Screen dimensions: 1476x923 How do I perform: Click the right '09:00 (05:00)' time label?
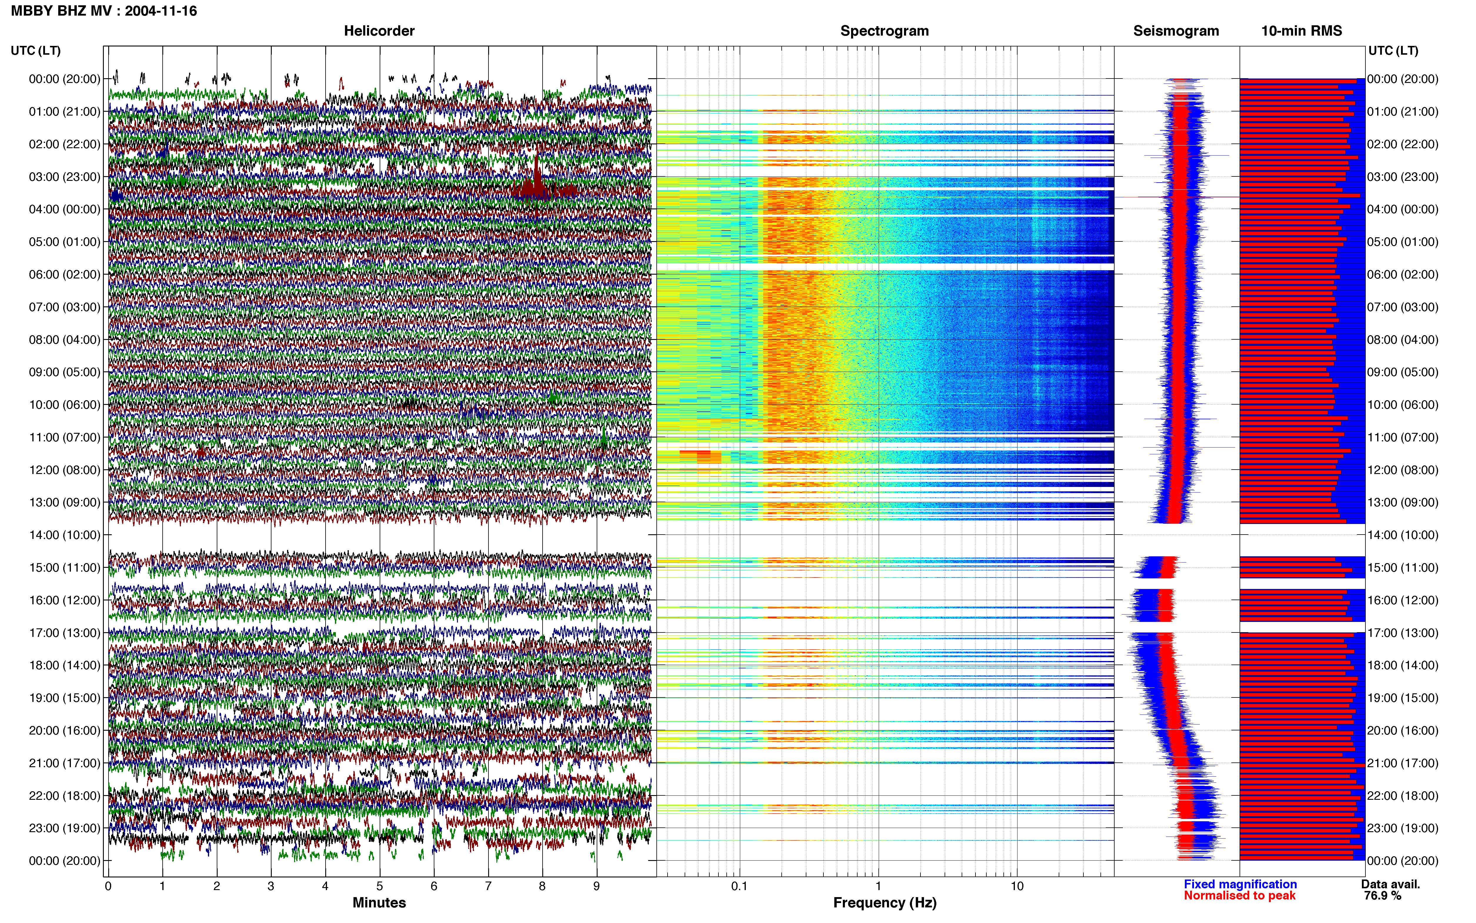tap(1403, 372)
